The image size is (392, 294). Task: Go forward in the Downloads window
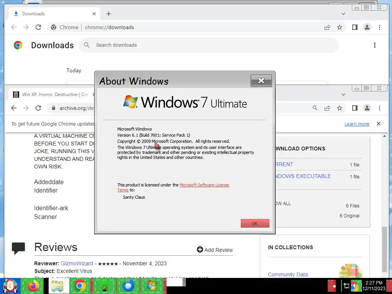(x=26, y=27)
